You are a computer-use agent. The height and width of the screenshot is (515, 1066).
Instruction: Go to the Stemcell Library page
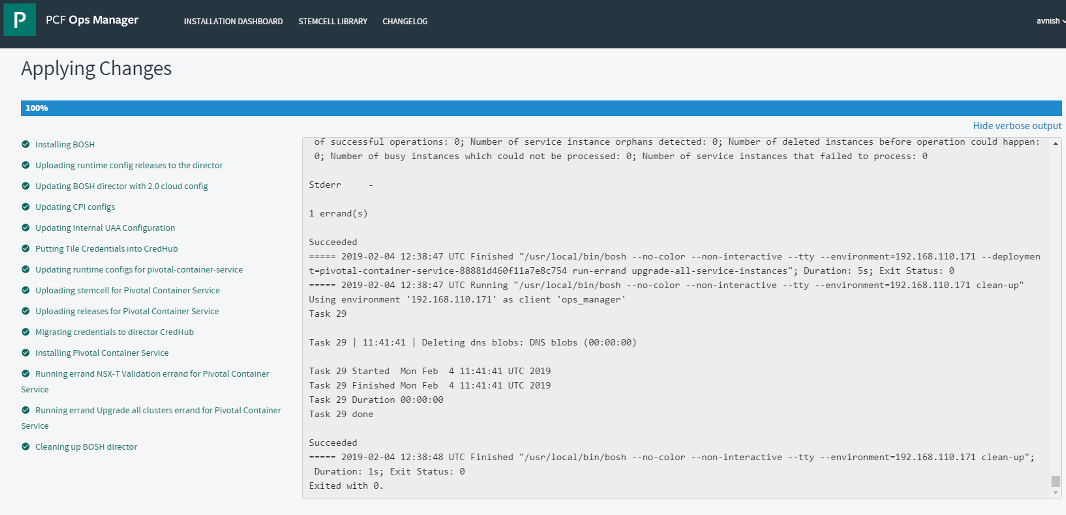(x=332, y=21)
